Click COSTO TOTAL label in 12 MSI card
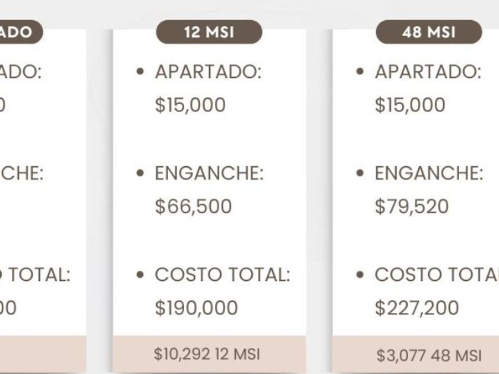This screenshot has width=499, height=374. point(222,275)
